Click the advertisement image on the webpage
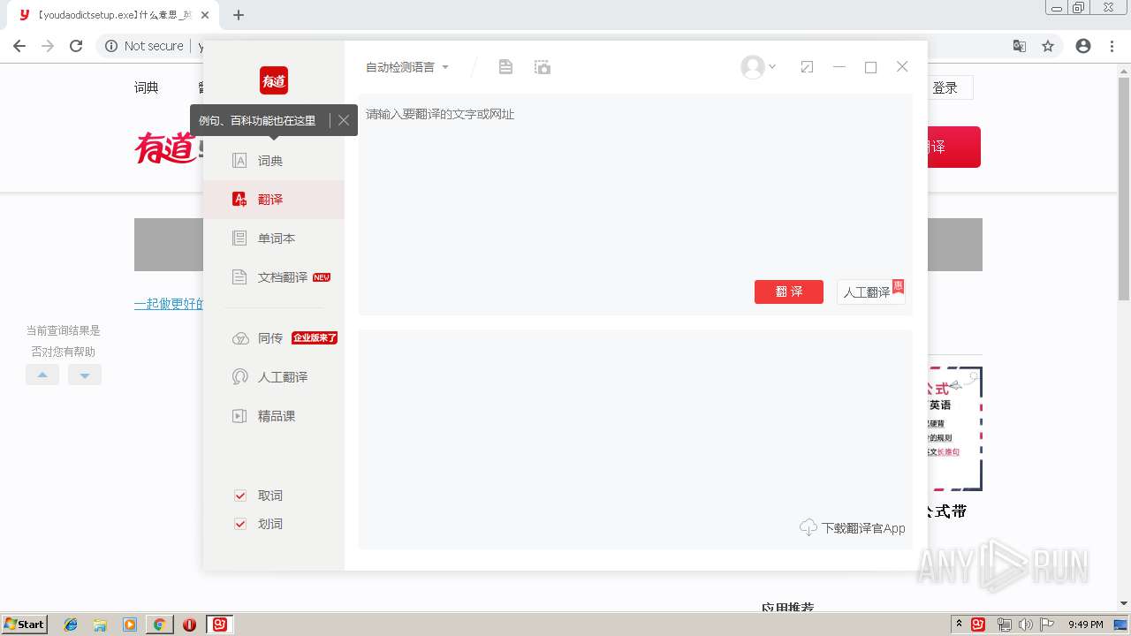The height and width of the screenshot is (636, 1131). click(955, 428)
